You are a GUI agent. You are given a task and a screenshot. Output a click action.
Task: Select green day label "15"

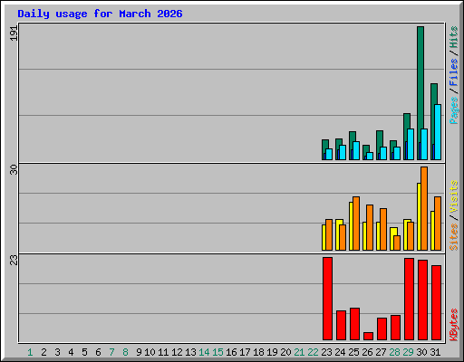[x=217, y=352]
